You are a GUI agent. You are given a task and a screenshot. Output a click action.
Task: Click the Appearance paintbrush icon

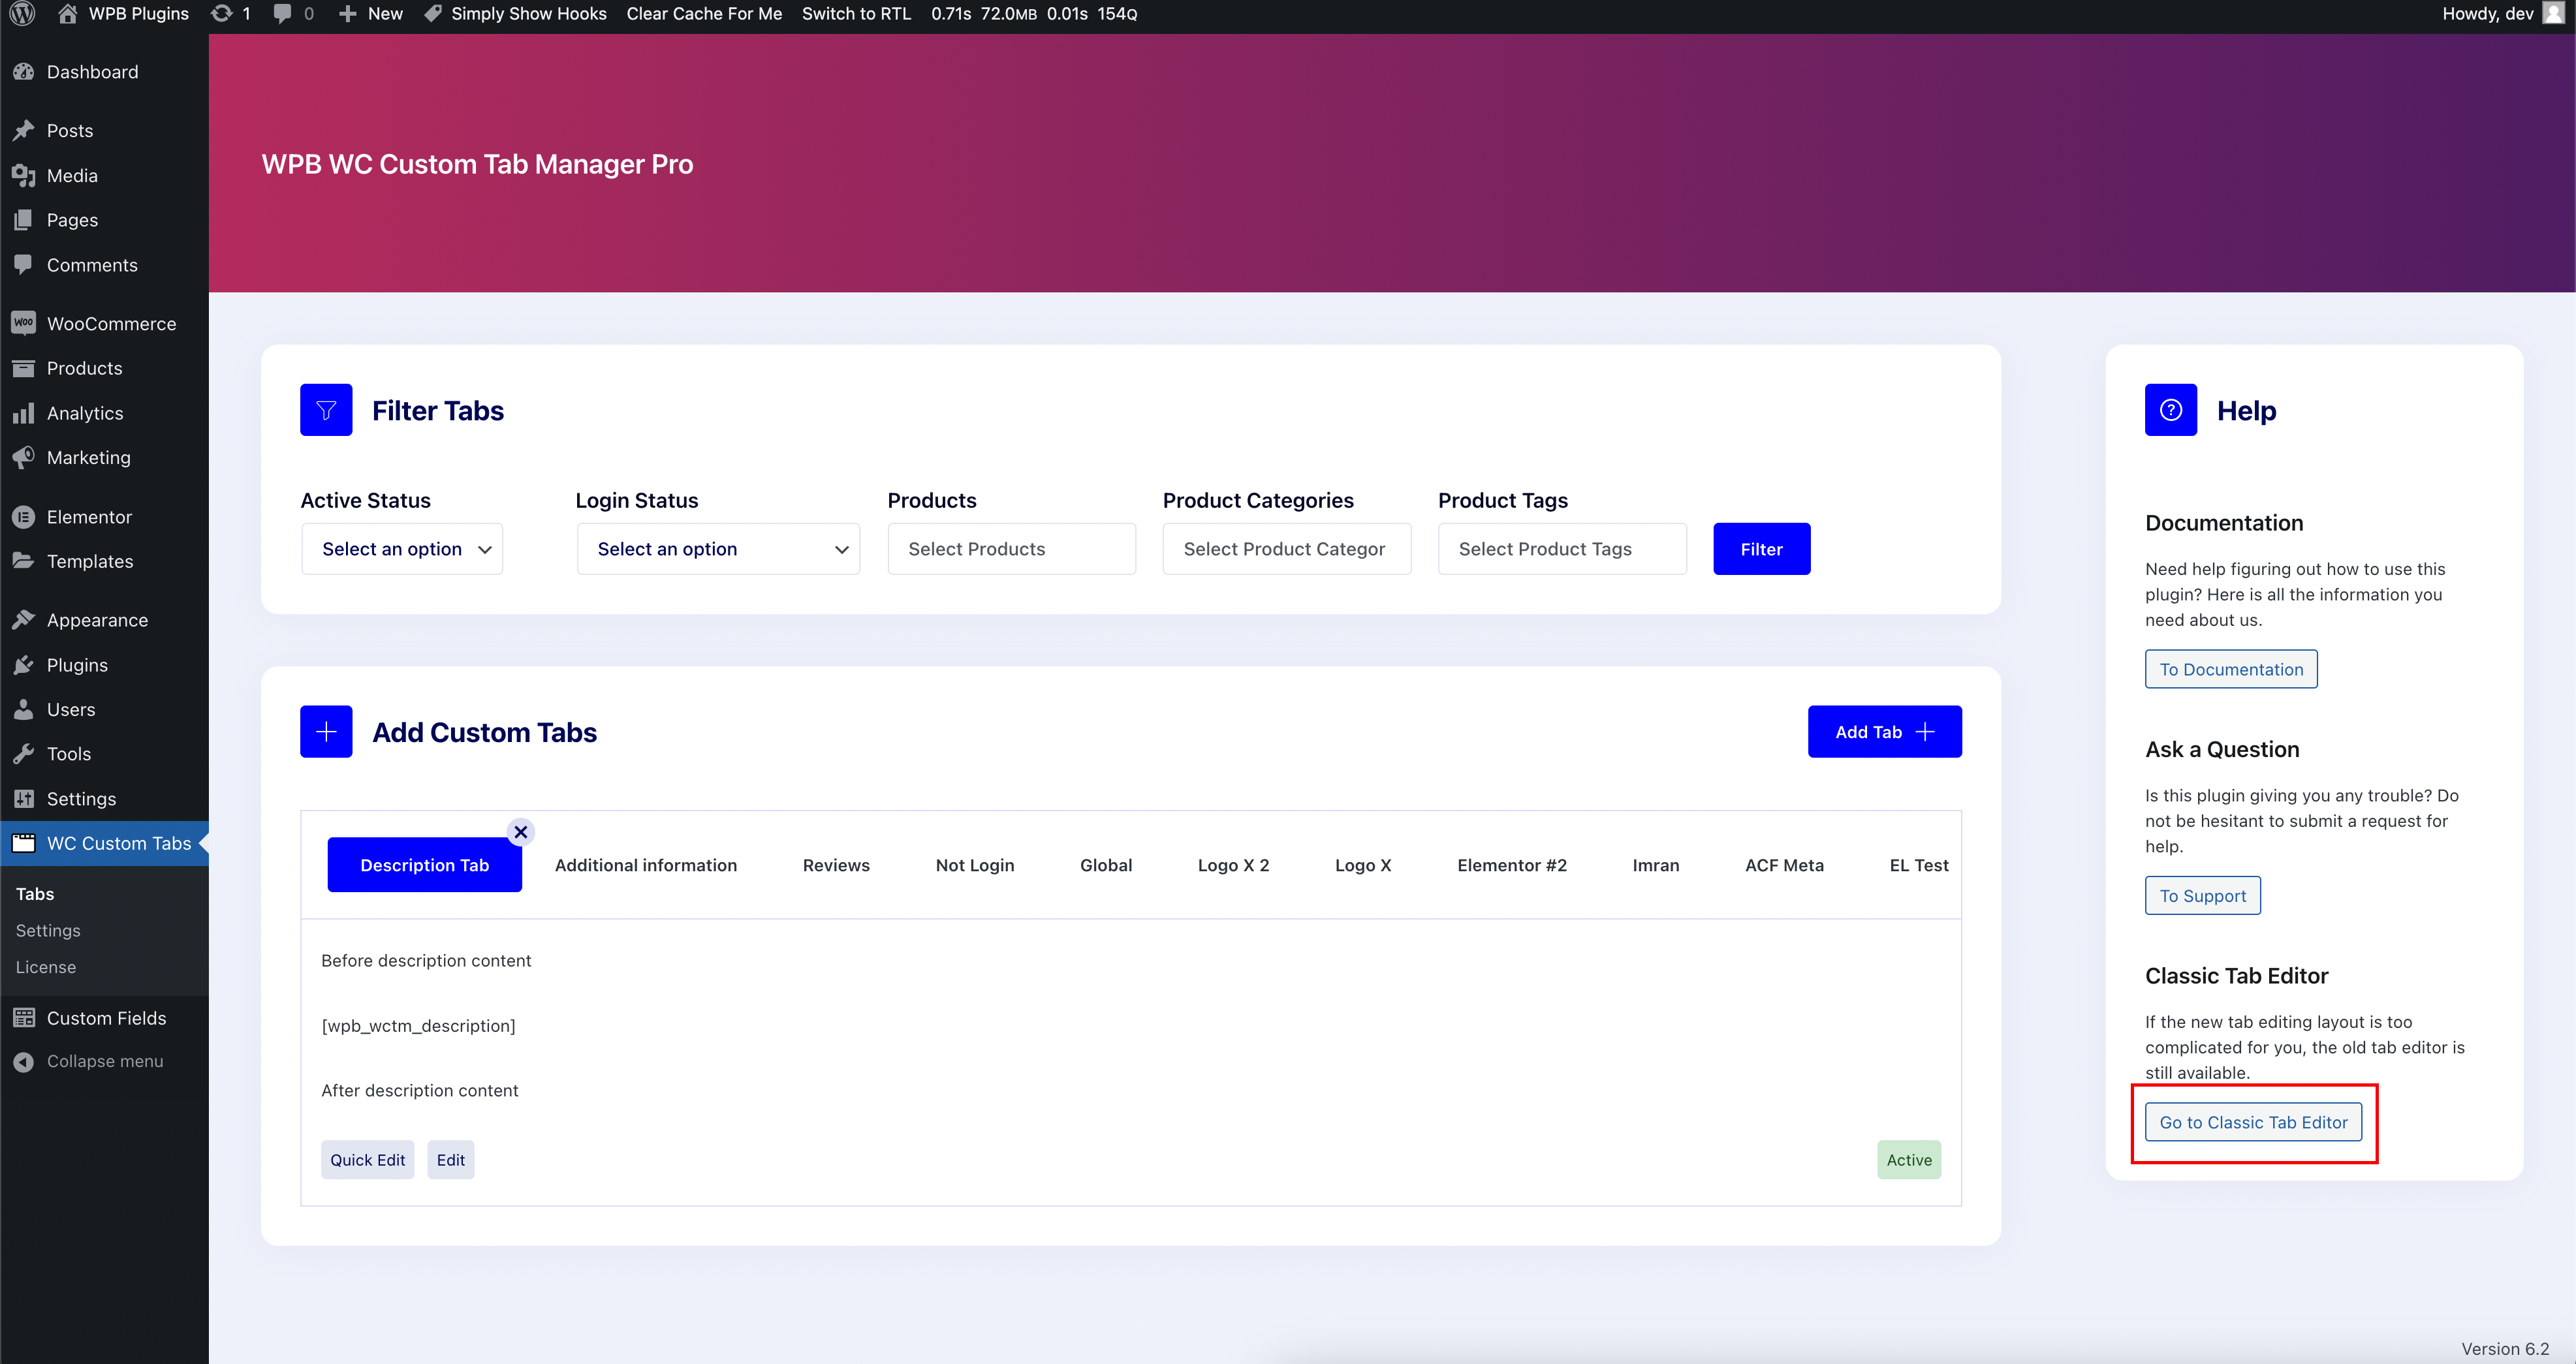point(24,620)
